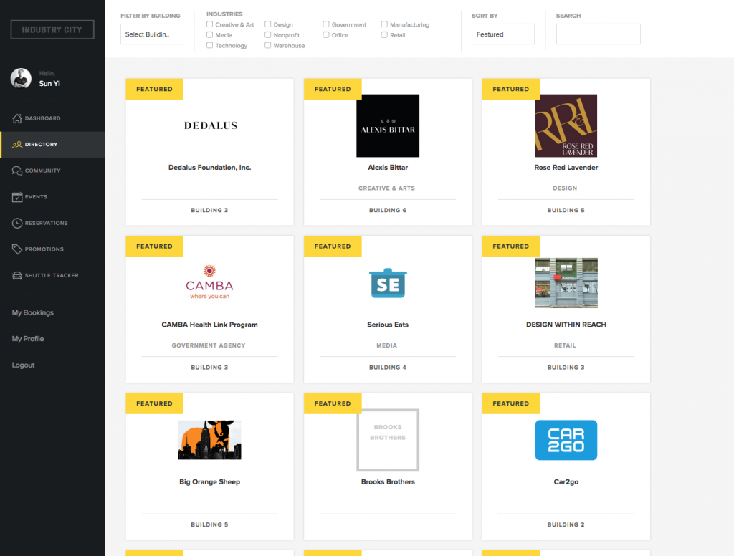The width and height of the screenshot is (734, 556).
Task: Open the Select Building dropdown
Action: (152, 34)
